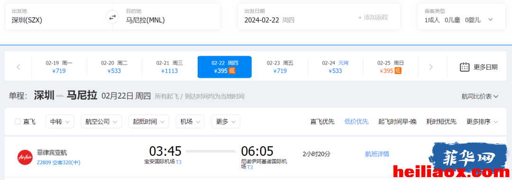
Task: Open the 航空公司 filter dropdown
Action: click(x=101, y=122)
